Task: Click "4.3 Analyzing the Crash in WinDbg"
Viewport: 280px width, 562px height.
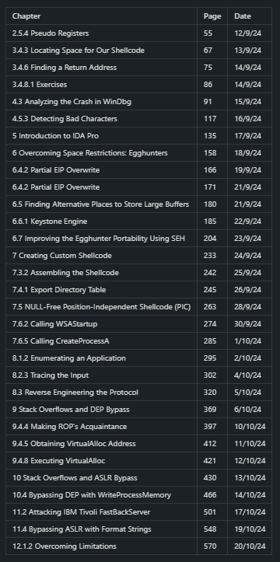Action: [x=72, y=102]
